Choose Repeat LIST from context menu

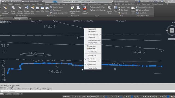[x=93, y=29]
